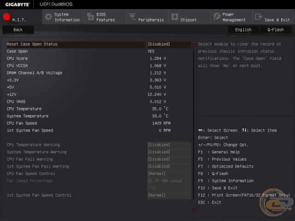This screenshot has width=295, height=221.
Task: Open CPU Fan Fail Warning [Disabled] dropdown
Action: (x=169, y=159)
